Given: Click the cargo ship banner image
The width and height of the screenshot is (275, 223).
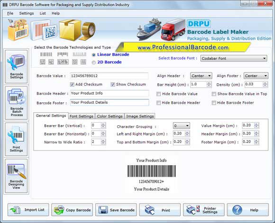Looking at the screenshot, I should (148, 29).
